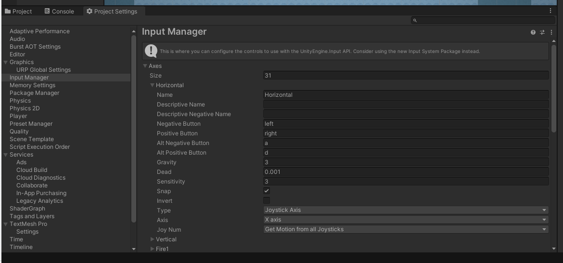Image resolution: width=563 pixels, height=263 pixels.
Task: Click the Alt Positive Button field
Action: 406,153
